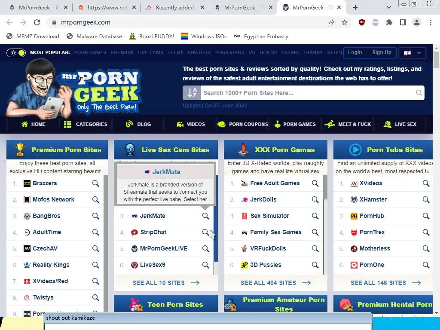Click the search magnifier in search bar

(x=419, y=93)
